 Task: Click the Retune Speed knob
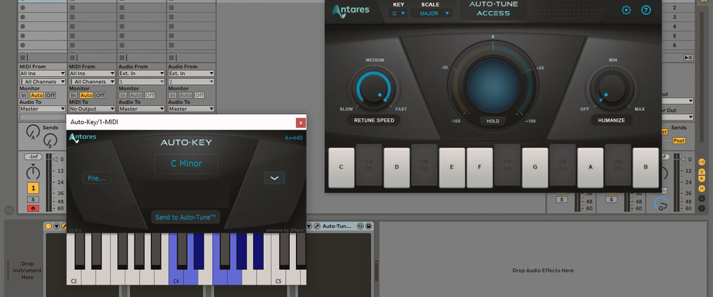tap(374, 87)
